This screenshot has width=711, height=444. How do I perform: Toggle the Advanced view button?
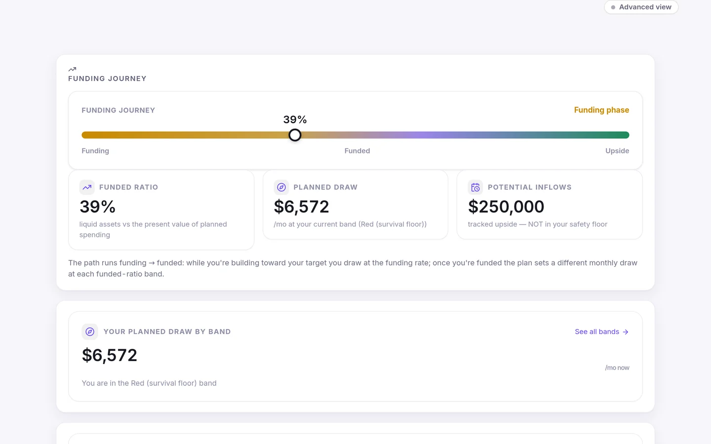click(x=641, y=7)
